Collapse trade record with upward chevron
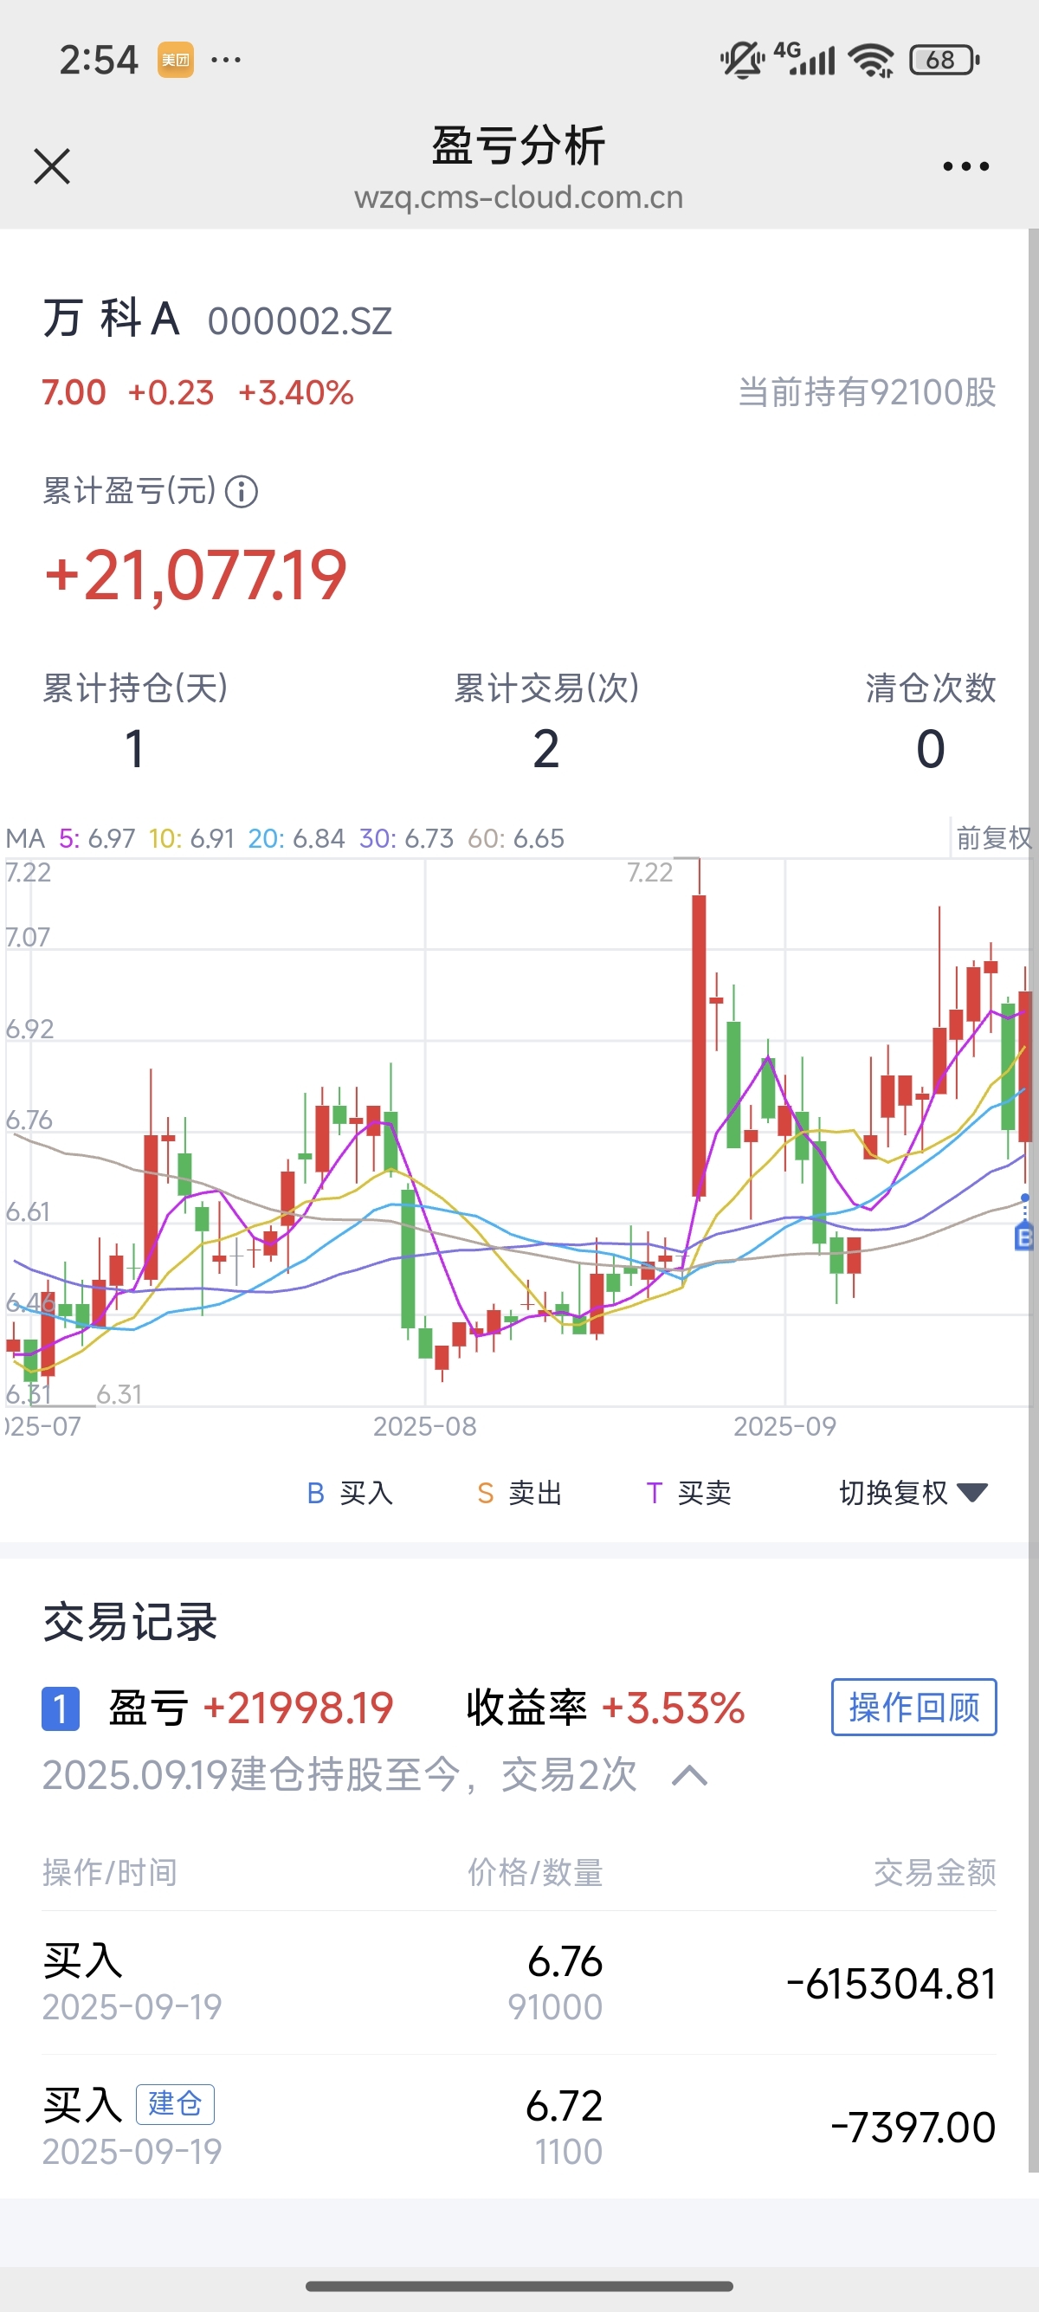Screen dimensions: 1039x2312 point(689,1775)
